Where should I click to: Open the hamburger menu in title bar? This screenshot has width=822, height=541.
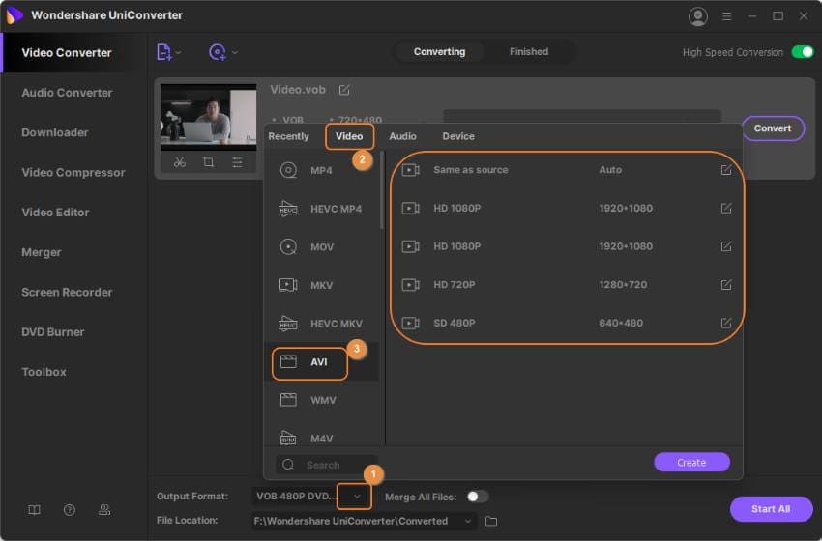click(726, 16)
